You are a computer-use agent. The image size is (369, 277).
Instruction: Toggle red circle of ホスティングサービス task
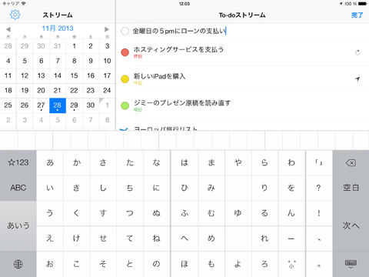click(125, 52)
